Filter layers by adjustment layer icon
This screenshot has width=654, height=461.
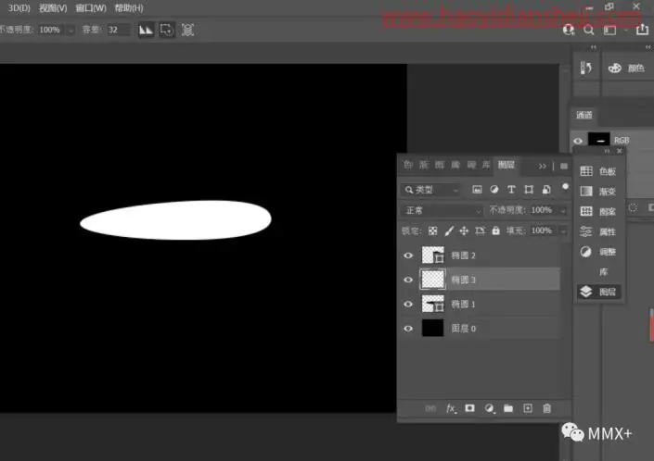coord(494,190)
